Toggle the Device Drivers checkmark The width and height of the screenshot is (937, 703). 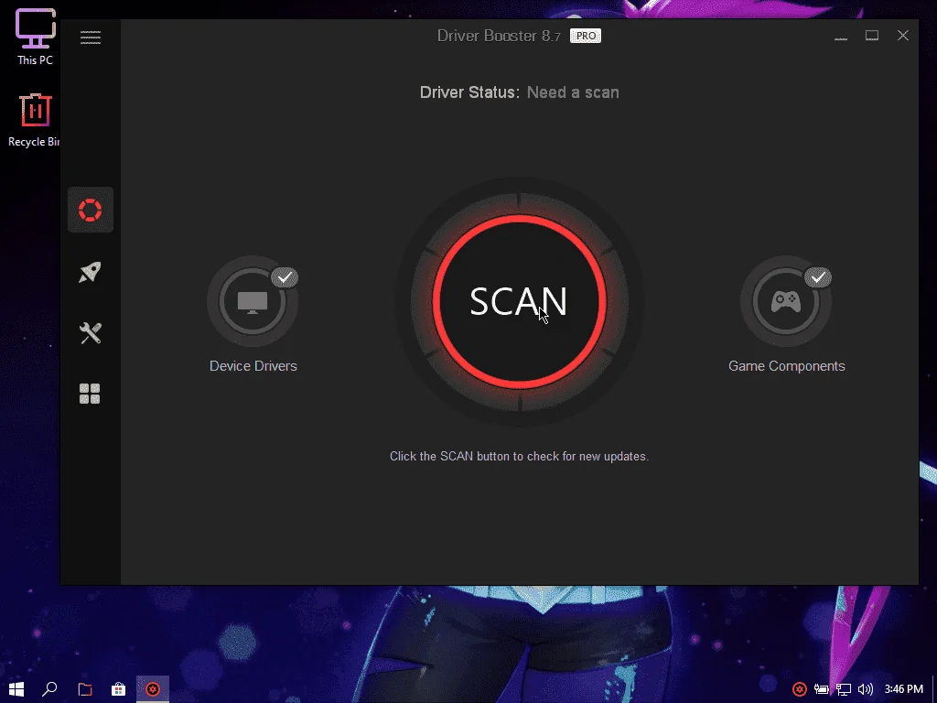285,277
